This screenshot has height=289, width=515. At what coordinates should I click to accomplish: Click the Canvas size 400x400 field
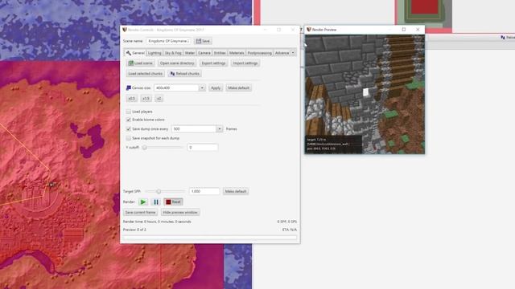176,88
